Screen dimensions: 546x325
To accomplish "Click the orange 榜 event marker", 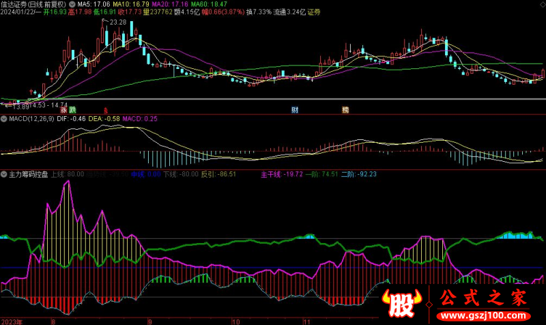I will pos(345,109).
